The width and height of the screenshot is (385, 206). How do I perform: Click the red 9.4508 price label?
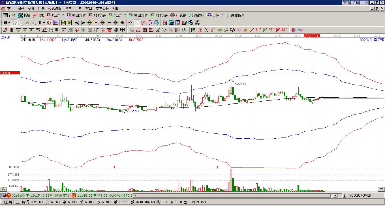(x=10, y=73)
